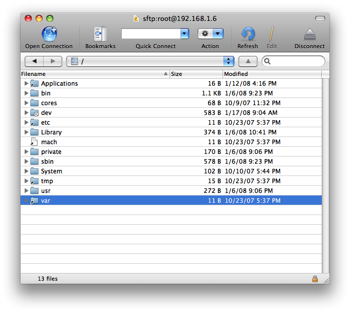The width and height of the screenshot is (350, 312).
Task: Go back with the left arrow button
Action: (x=34, y=61)
